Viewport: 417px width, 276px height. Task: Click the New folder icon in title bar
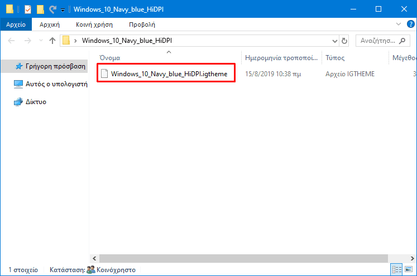(40, 9)
